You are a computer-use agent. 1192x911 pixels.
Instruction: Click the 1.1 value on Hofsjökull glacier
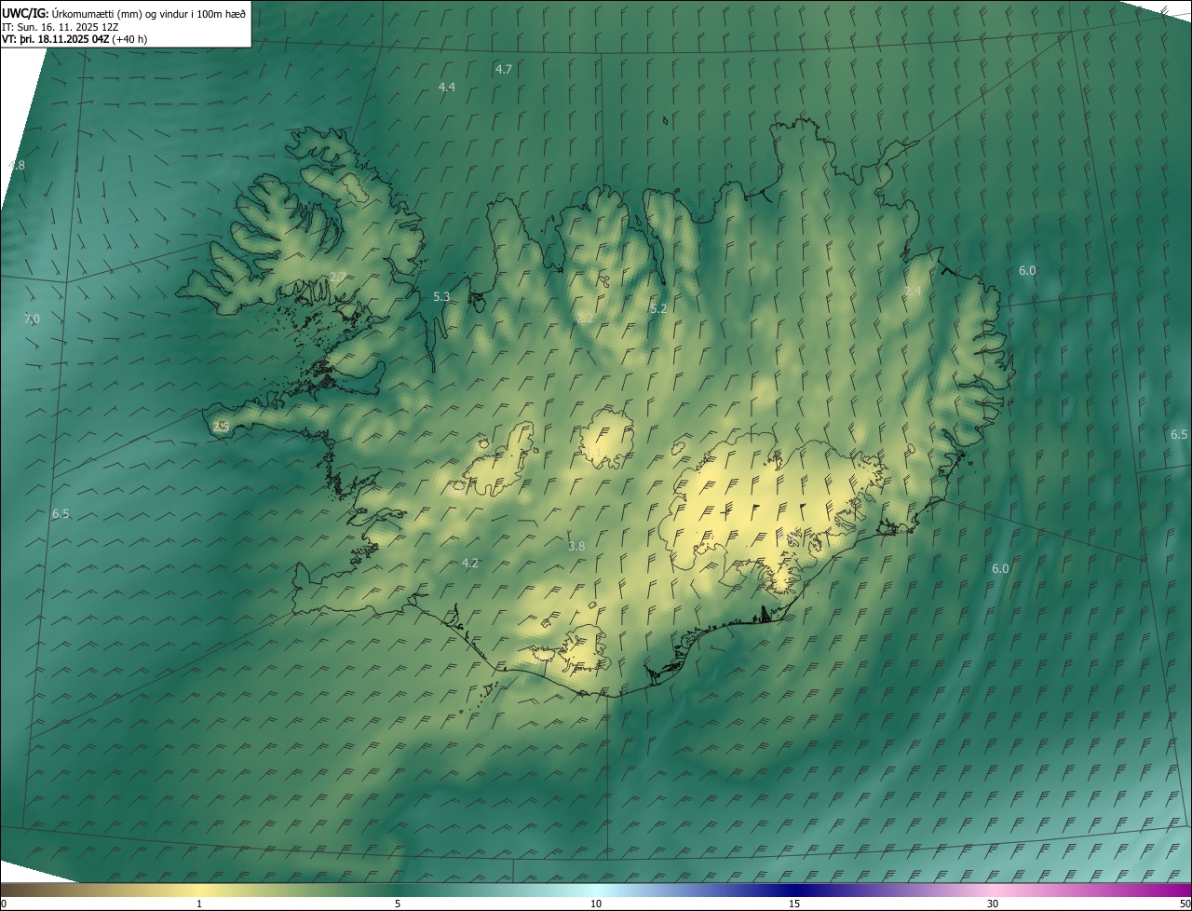[592, 452]
